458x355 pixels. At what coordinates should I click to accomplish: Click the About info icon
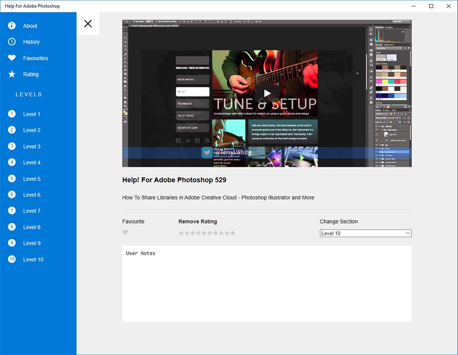click(x=12, y=26)
